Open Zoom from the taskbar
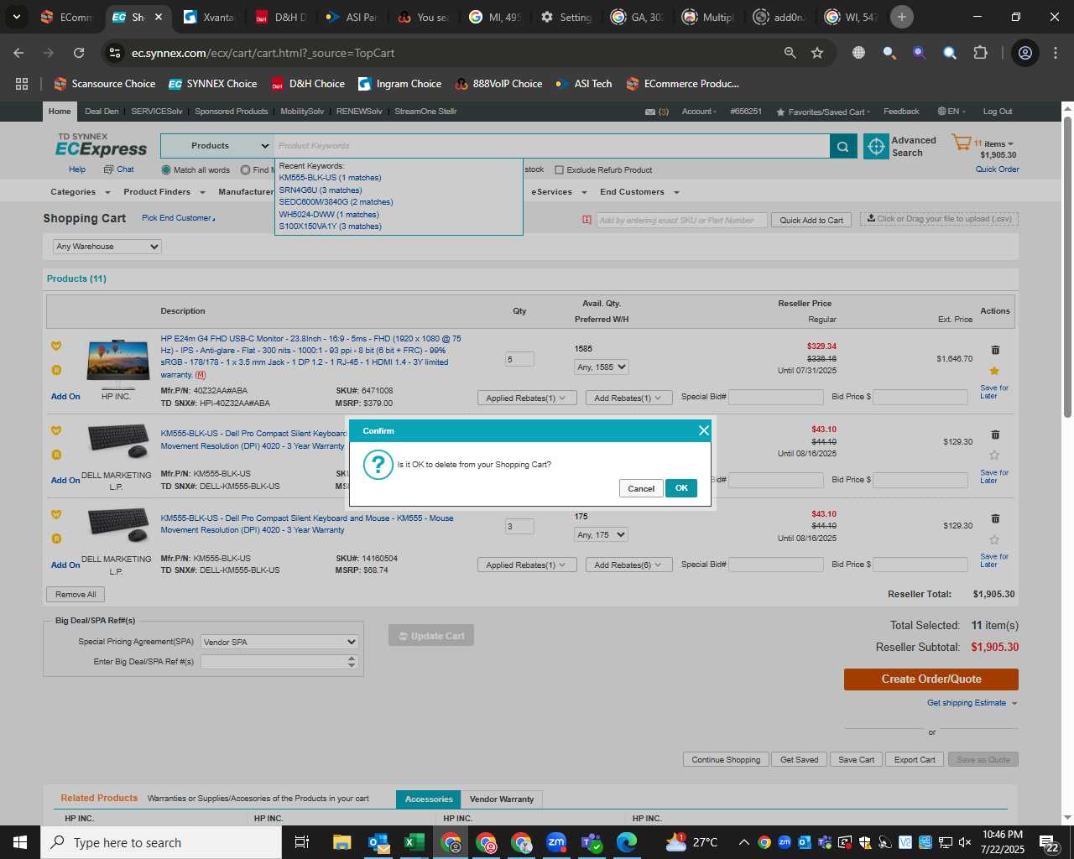Viewport: 1074px width, 859px height. [x=556, y=842]
